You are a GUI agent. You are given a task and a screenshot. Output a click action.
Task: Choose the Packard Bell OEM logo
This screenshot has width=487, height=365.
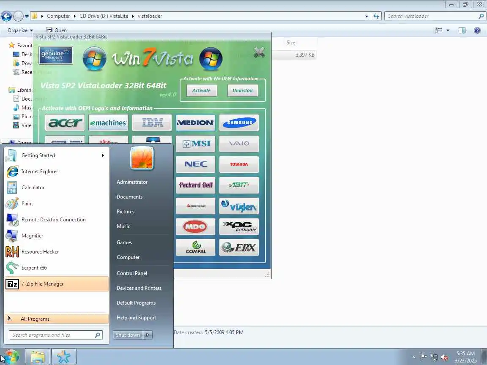(195, 185)
